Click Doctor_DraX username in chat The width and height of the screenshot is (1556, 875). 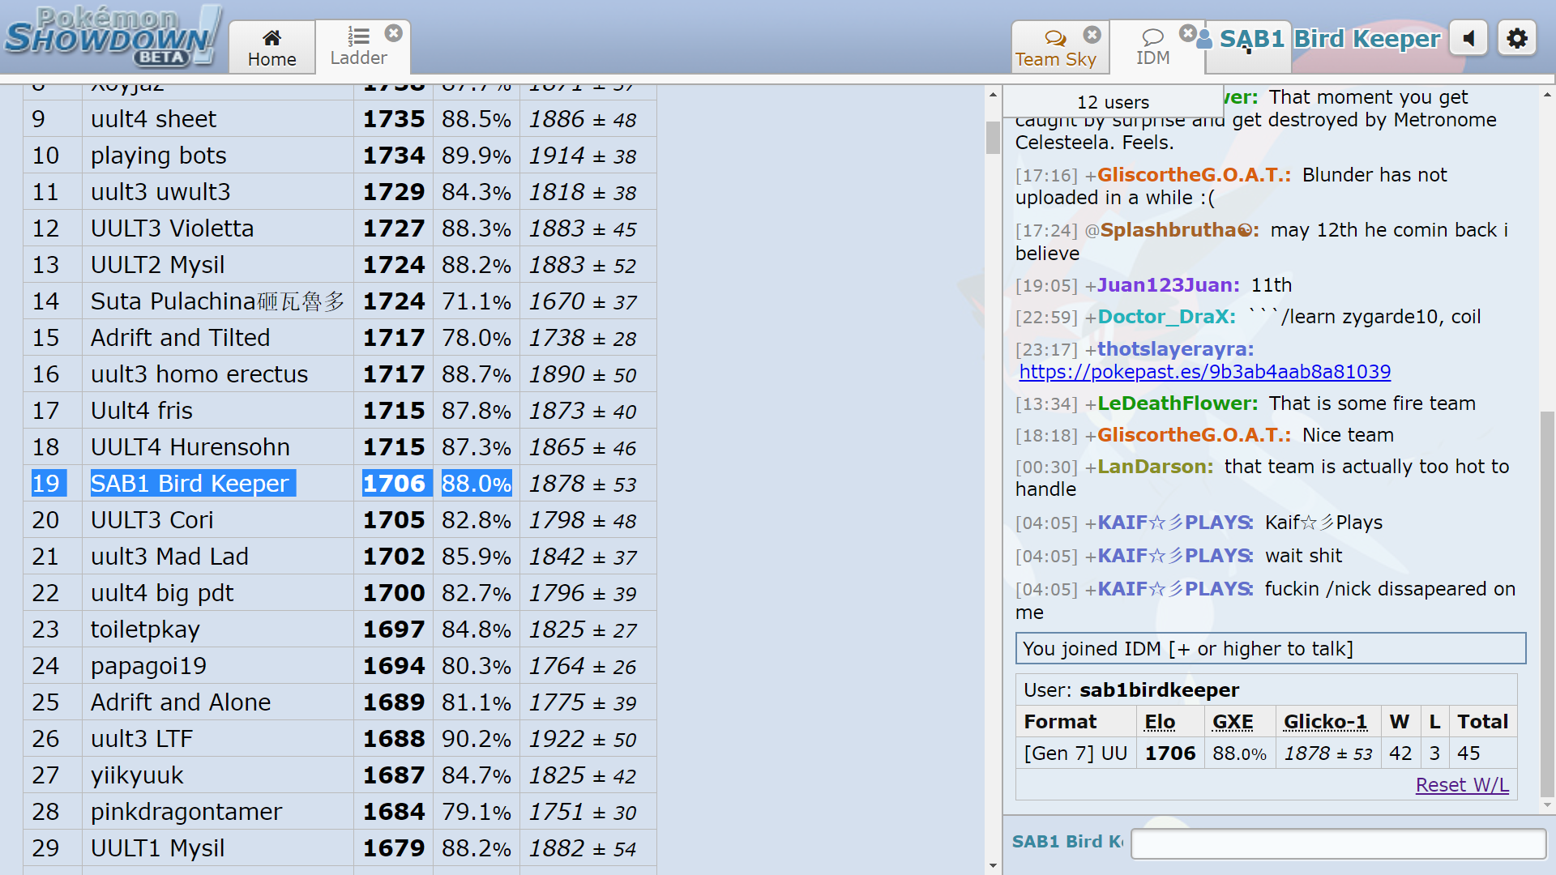coord(1166,317)
